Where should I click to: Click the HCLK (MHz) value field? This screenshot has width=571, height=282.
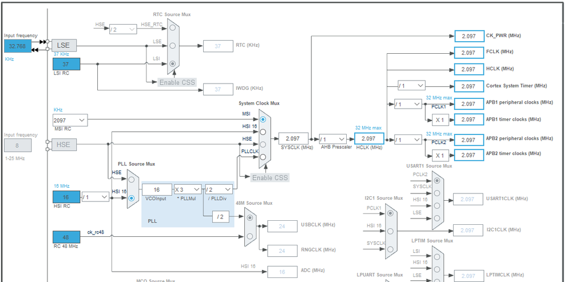[x=369, y=138]
